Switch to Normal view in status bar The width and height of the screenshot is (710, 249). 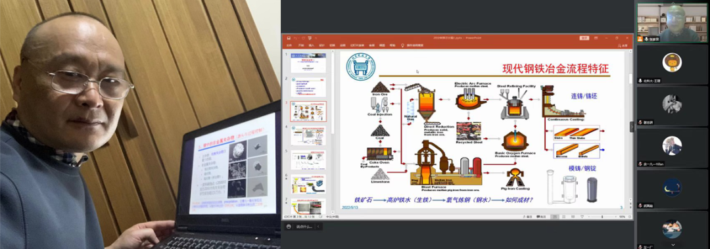click(x=555, y=216)
